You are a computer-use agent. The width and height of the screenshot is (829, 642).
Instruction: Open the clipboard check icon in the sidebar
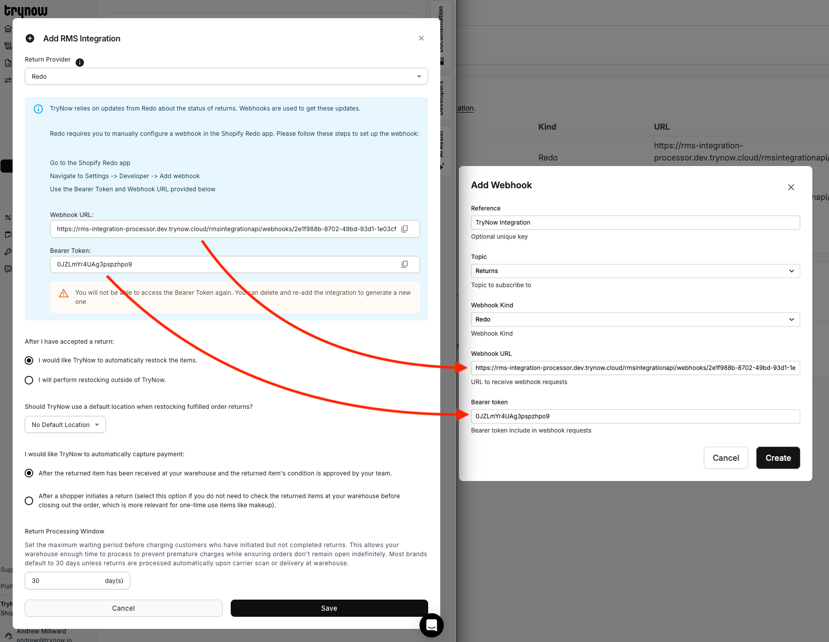[x=8, y=235]
